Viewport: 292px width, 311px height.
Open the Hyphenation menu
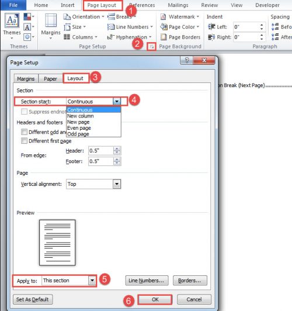[129, 37]
